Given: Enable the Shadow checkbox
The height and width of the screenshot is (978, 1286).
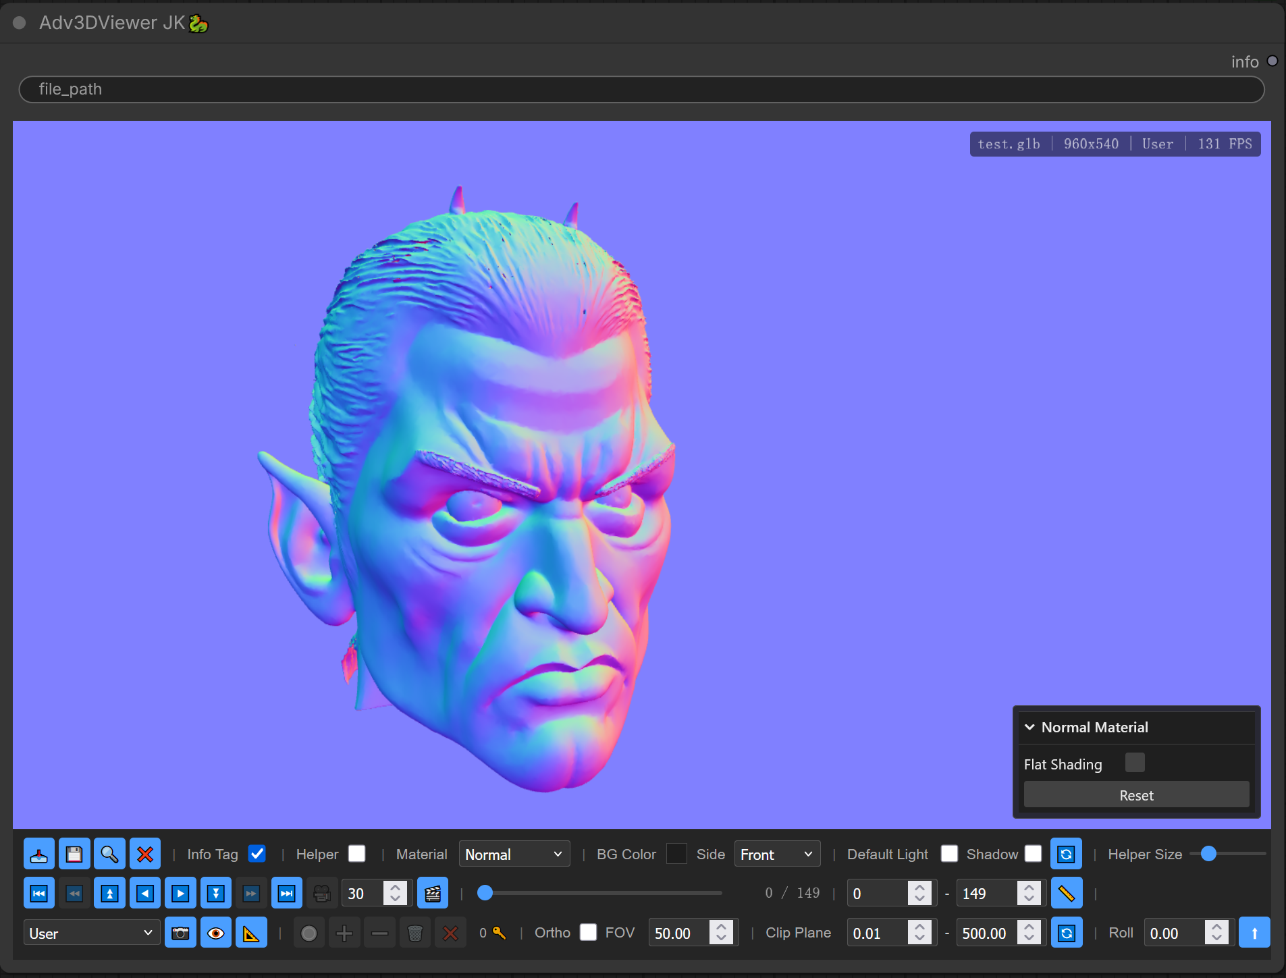Looking at the screenshot, I should 1033,854.
